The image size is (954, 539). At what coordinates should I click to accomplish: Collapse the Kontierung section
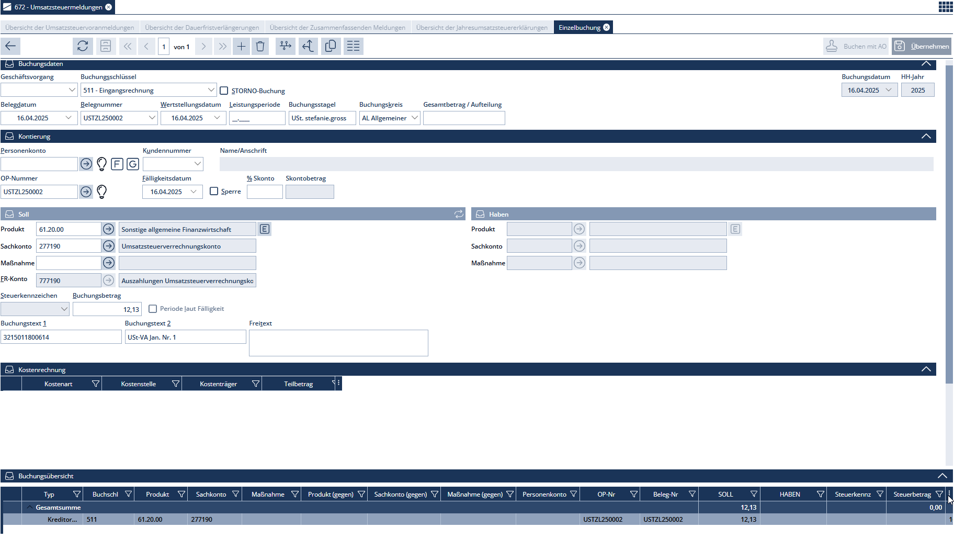pos(926,136)
